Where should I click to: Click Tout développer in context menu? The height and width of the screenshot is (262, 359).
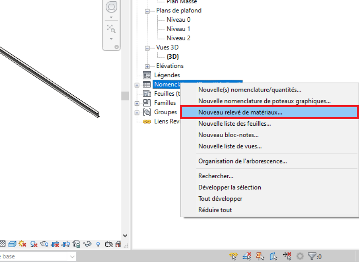(x=220, y=199)
